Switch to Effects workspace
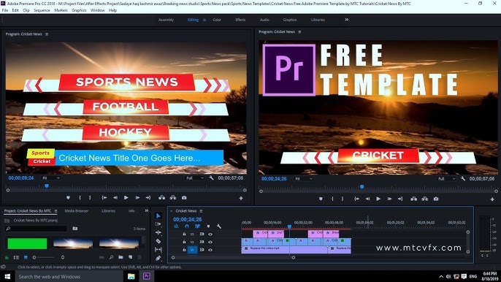The height and width of the screenshot is (282, 501). [240, 20]
